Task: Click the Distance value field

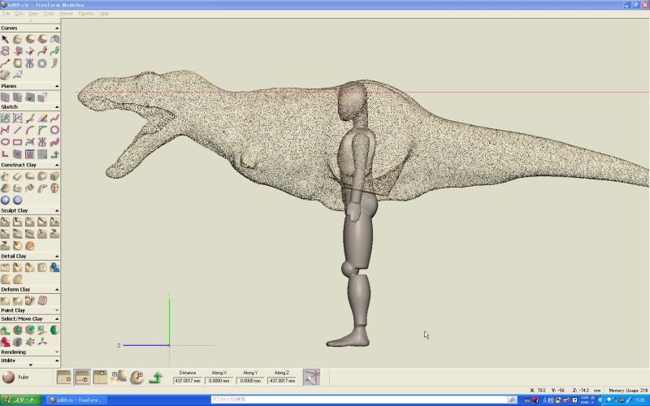Action: [x=188, y=380]
